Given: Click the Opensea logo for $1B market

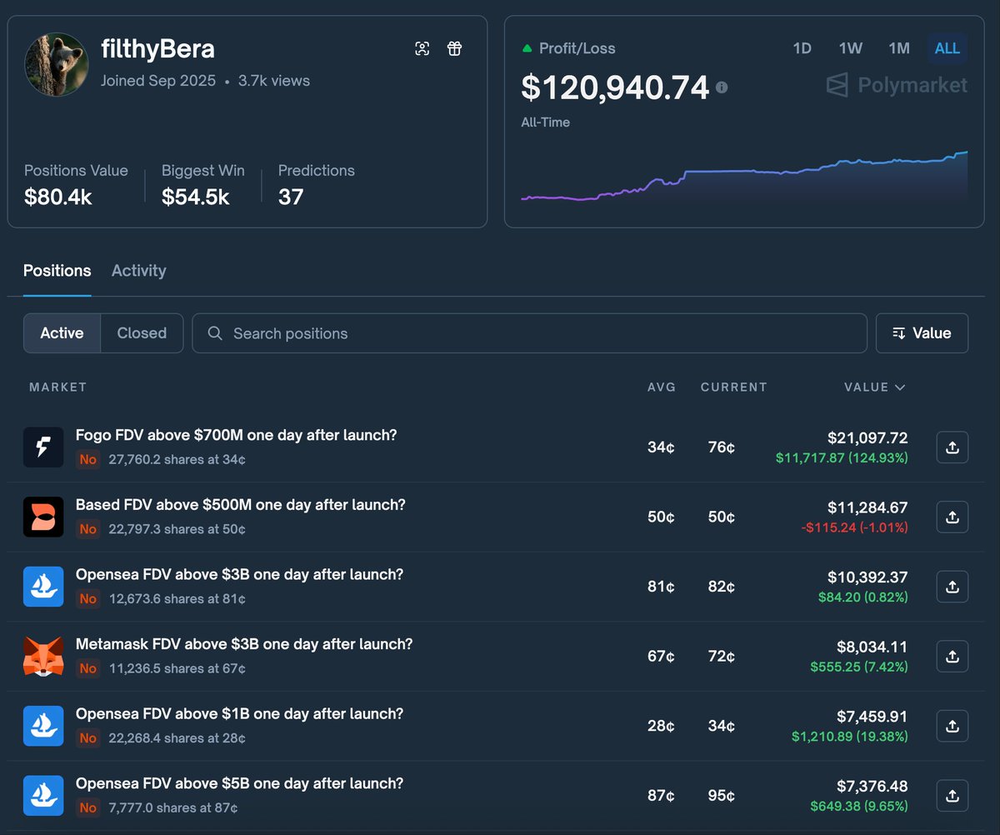Looking at the screenshot, I should pos(43,725).
